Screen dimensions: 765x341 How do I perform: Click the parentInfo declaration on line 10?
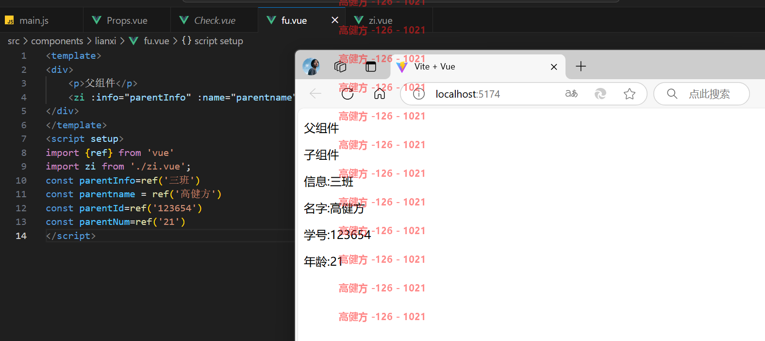click(123, 180)
